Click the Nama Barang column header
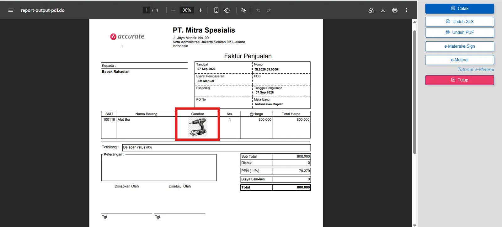The image size is (502, 227). [146, 114]
